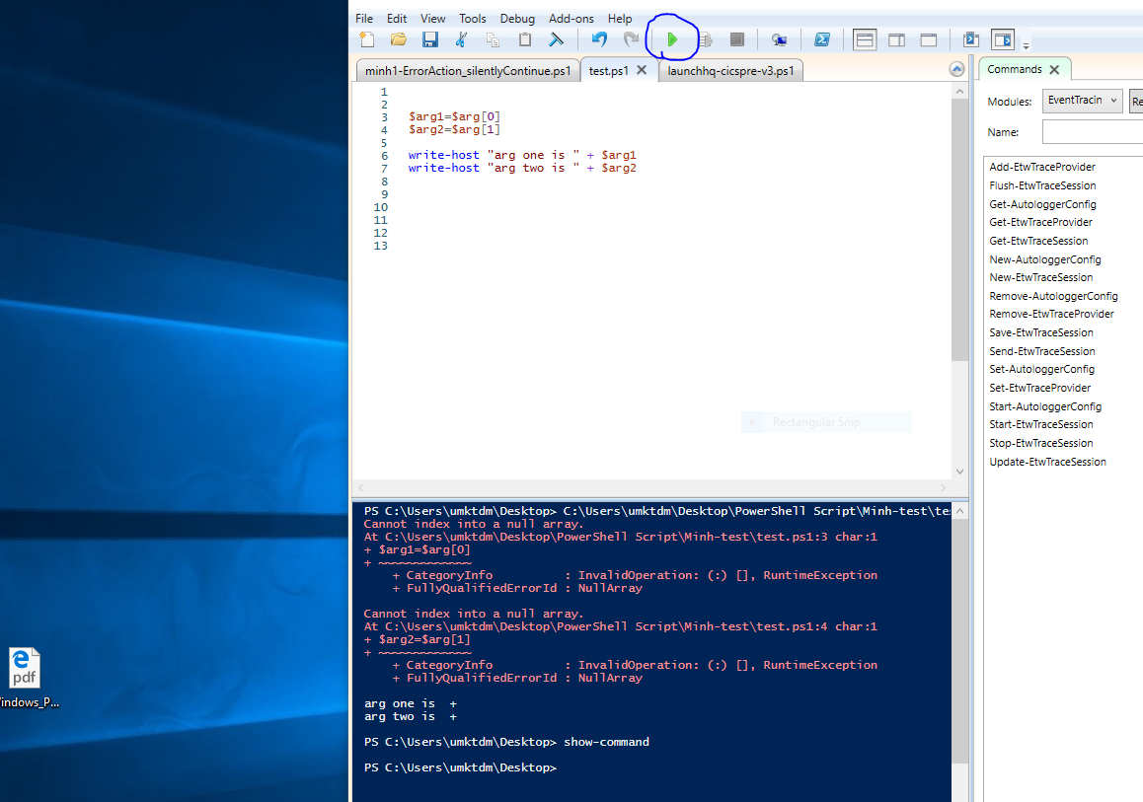Image resolution: width=1143 pixels, height=802 pixels.
Task: Open the Modules dropdown showing EventTracin
Action: pyautogui.click(x=1082, y=101)
